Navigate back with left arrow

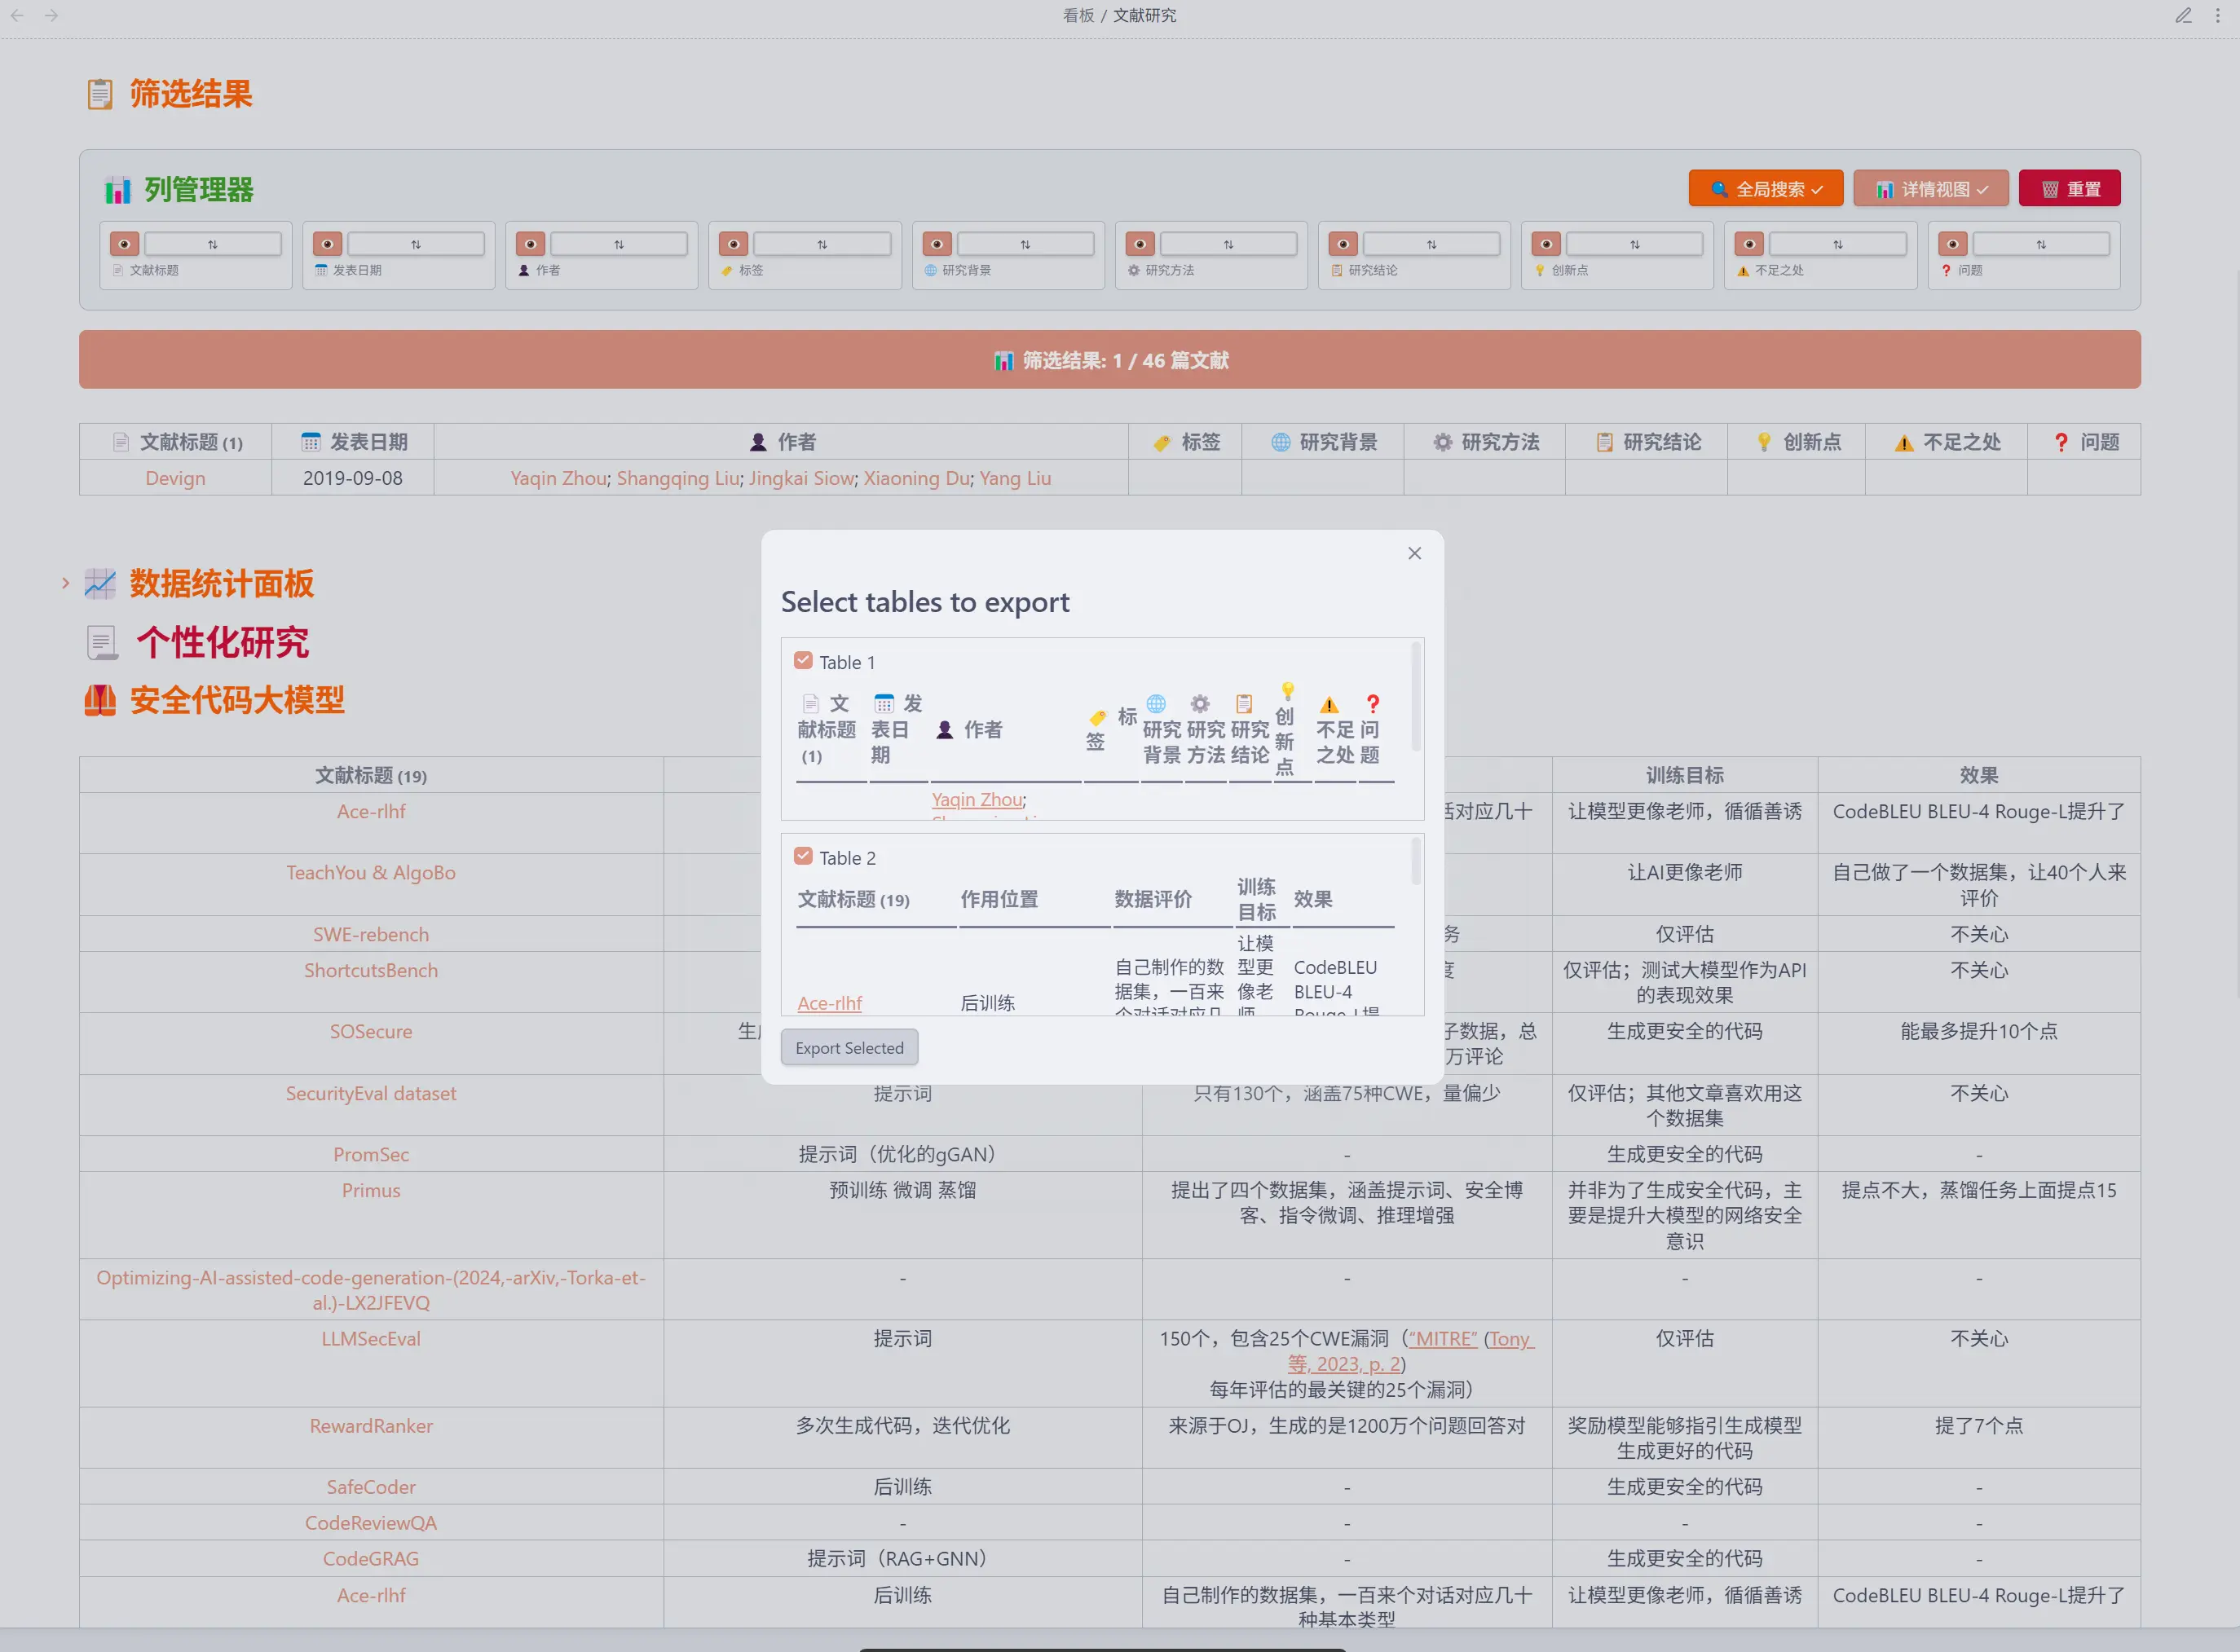(x=17, y=15)
